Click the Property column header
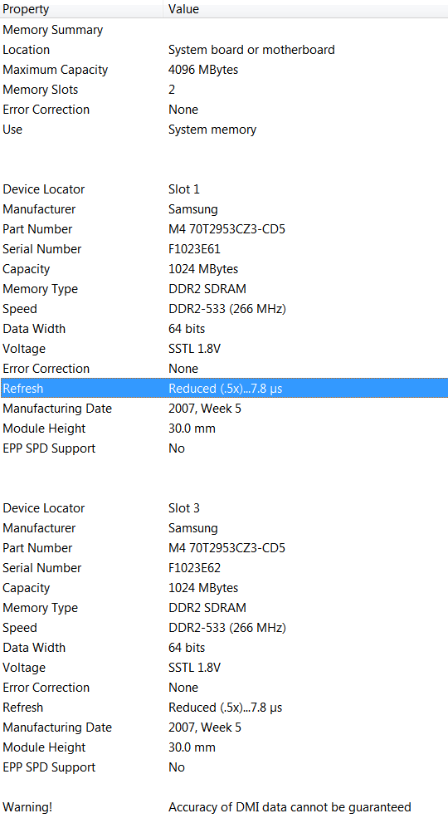Image resolution: width=448 pixels, height=823 pixels. pos(81,9)
